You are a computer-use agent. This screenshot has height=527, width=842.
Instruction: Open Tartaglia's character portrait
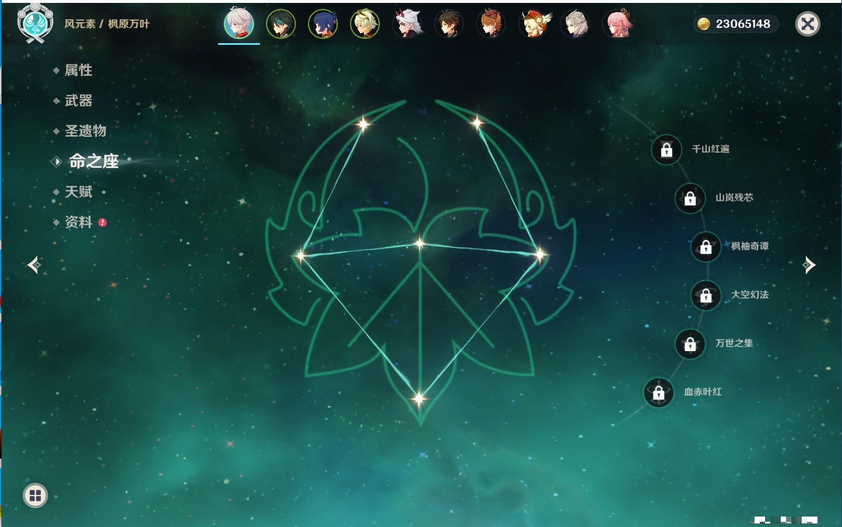(491, 24)
